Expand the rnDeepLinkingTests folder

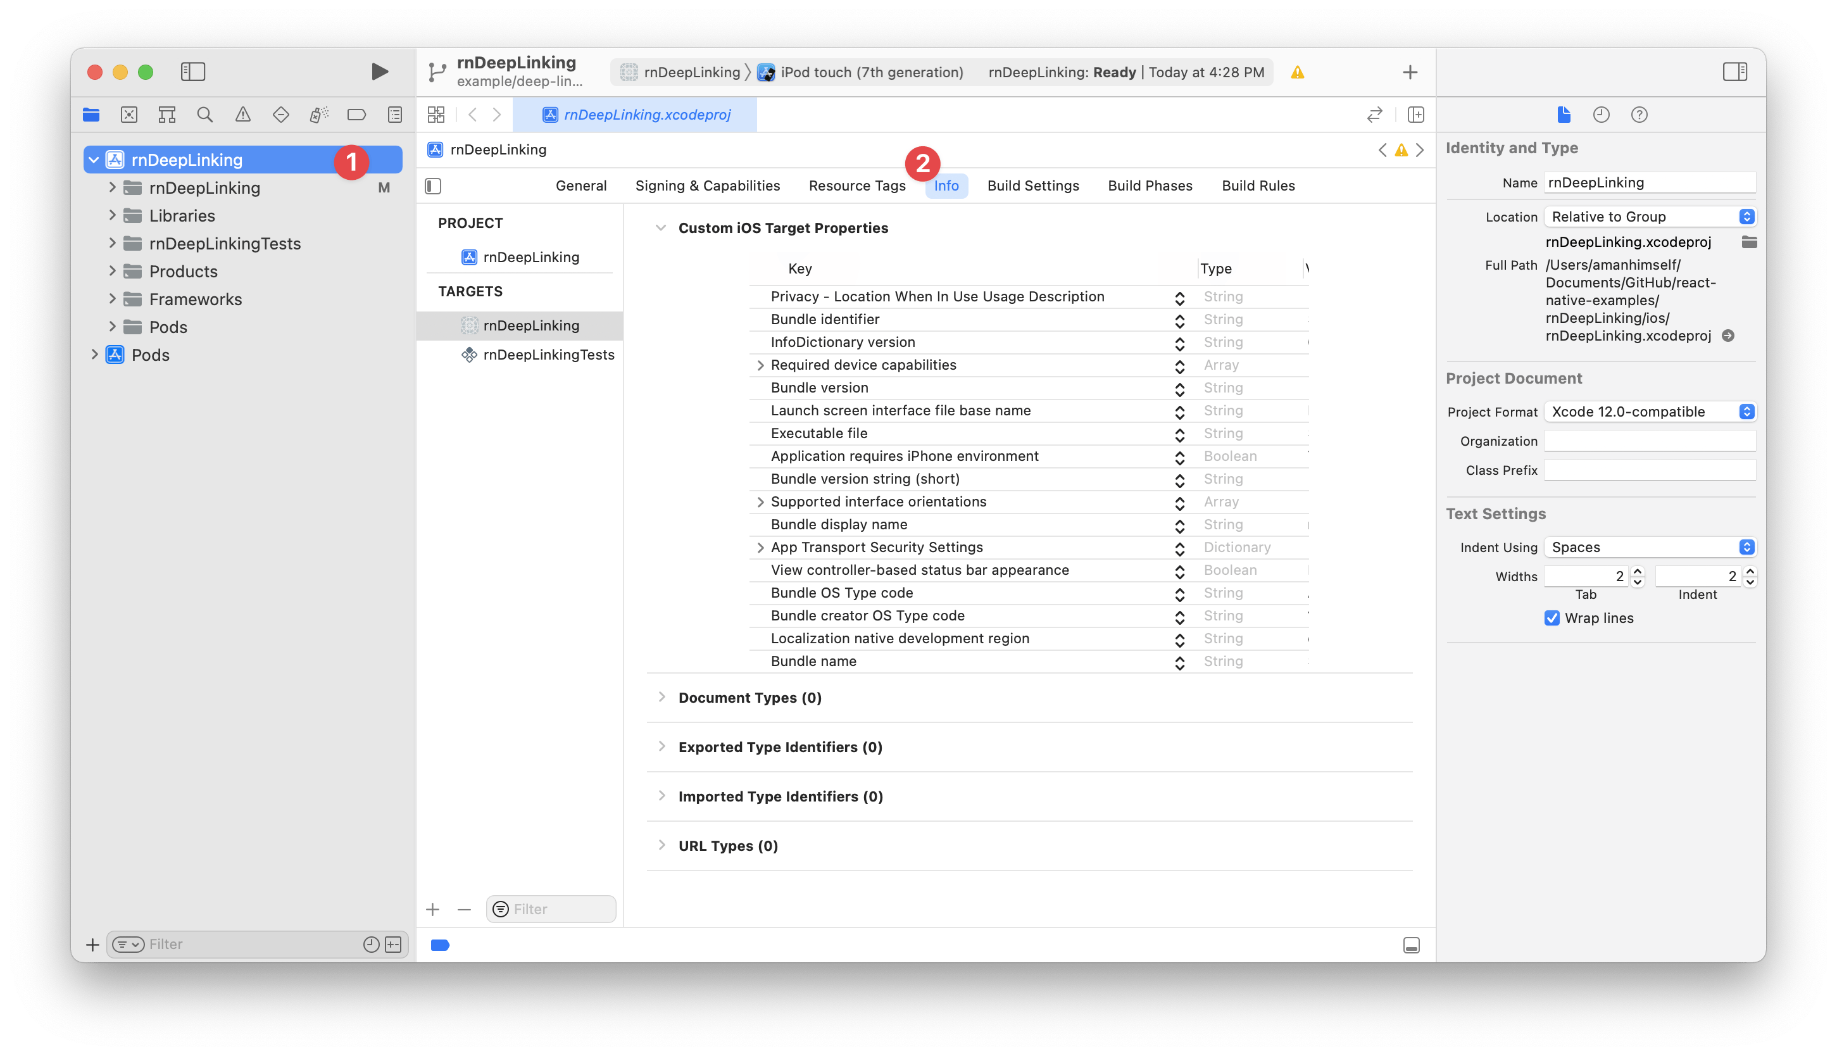click(x=111, y=242)
